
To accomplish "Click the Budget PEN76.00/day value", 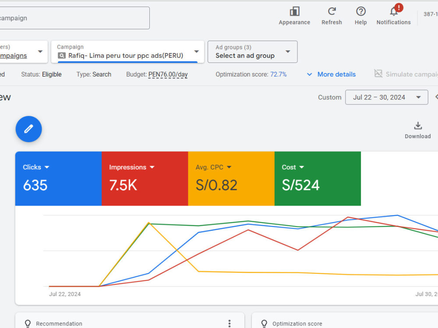I will (168, 74).
